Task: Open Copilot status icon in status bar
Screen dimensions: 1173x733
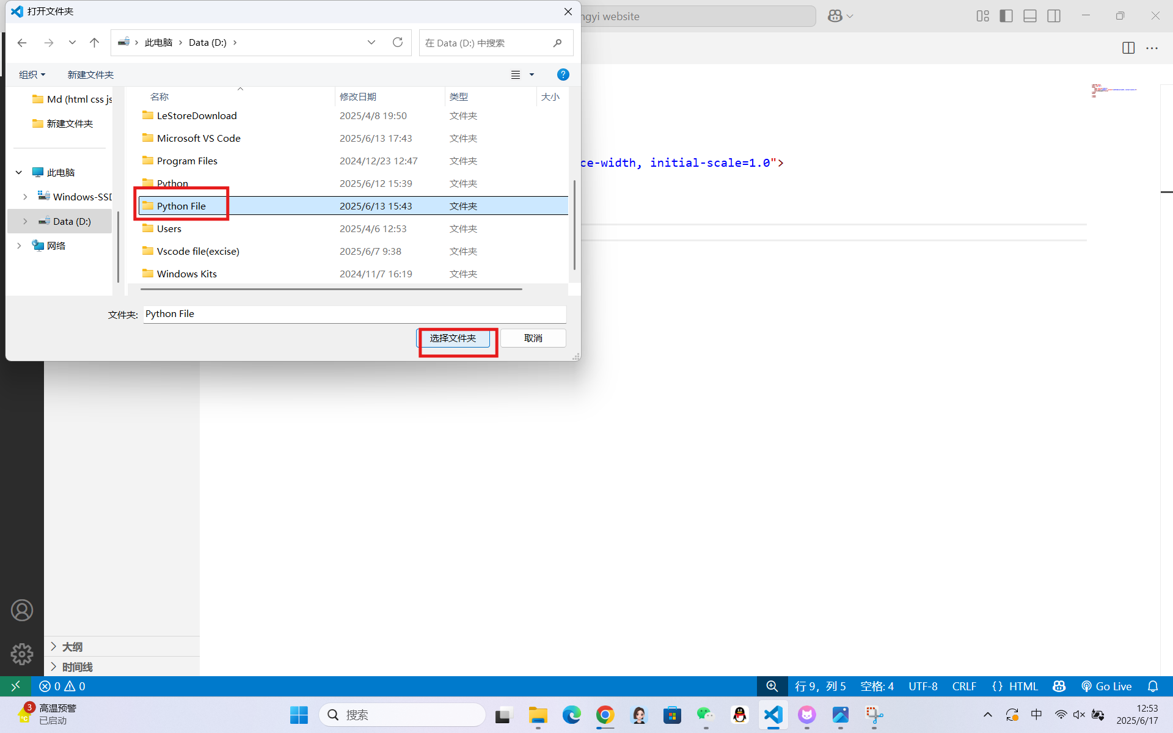Action: [x=1059, y=686]
